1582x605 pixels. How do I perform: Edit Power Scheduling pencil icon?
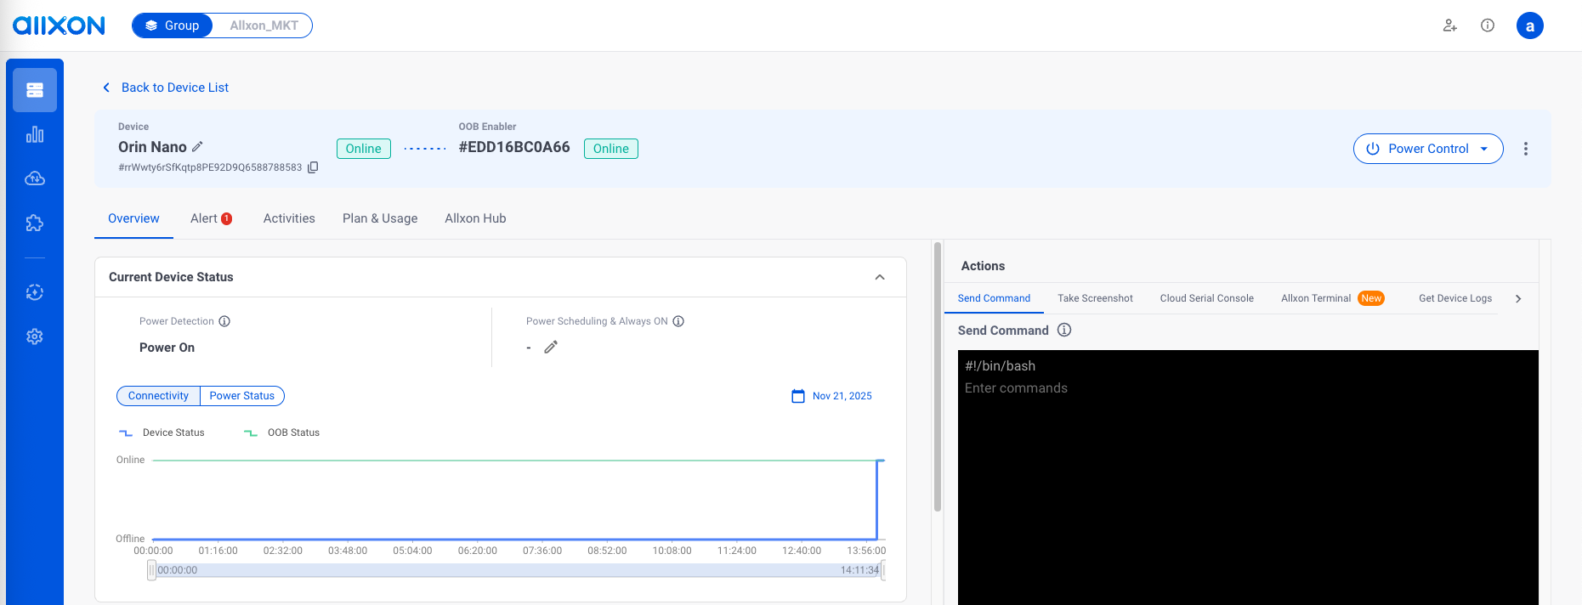tap(551, 347)
